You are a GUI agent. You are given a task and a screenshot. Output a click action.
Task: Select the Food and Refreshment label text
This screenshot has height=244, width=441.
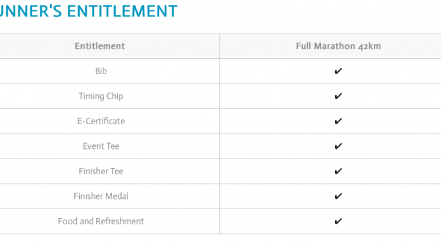click(101, 221)
